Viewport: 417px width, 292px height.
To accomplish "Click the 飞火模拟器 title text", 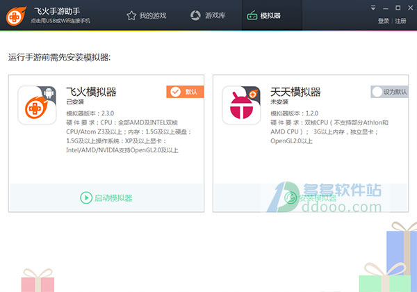I will coord(91,92).
